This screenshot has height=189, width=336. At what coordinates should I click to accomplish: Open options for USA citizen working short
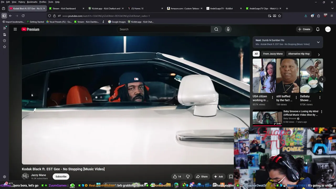pyautogui.click(x=272, y=97)
